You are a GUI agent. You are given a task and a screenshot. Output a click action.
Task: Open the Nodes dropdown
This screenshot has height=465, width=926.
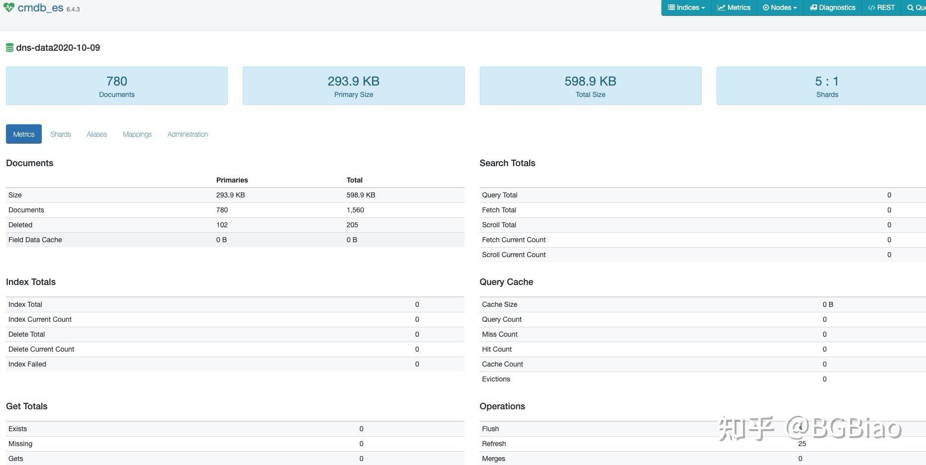coord(780,7)
